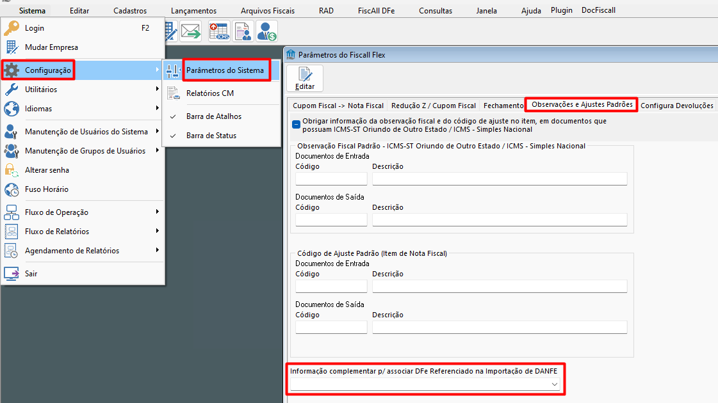Switch to the Fechamento tab
The height and width of the screenshot is (403, 718).
(503, 106)
